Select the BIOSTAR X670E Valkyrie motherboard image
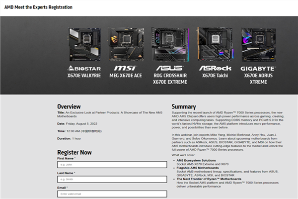Viewport: 298px width, 199px height. click(x=84, y=44)
